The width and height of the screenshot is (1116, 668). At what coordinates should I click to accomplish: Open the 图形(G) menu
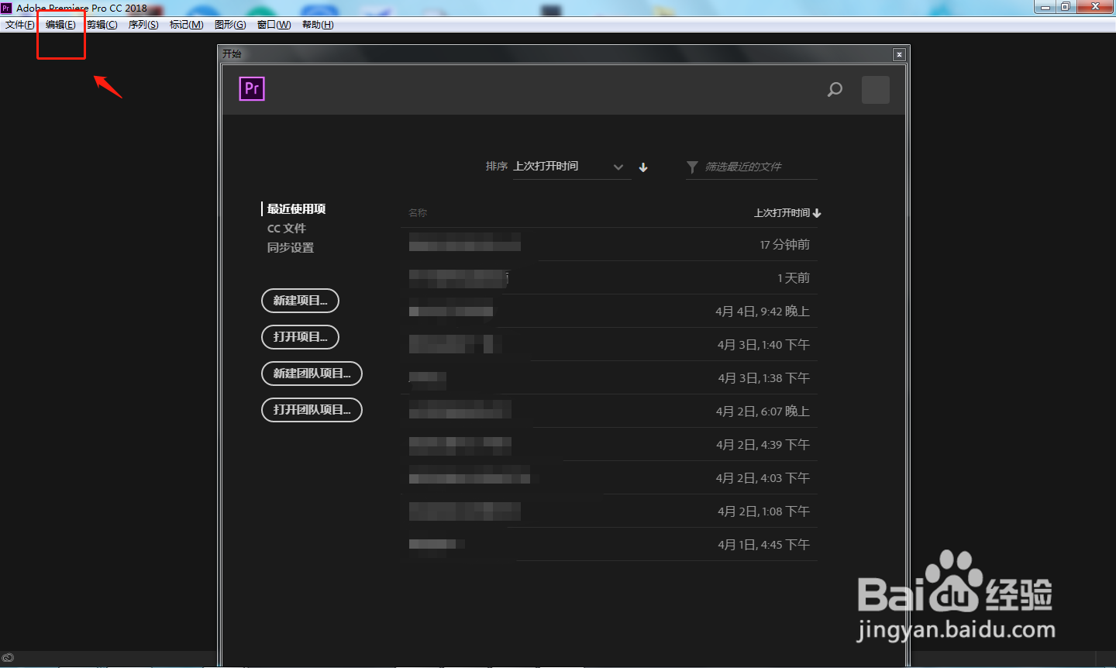pos(230,25)
